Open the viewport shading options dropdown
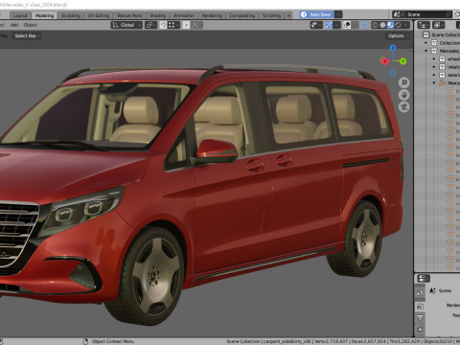Image resolution: width=460 pixels, height=345 pixels. 406,25
